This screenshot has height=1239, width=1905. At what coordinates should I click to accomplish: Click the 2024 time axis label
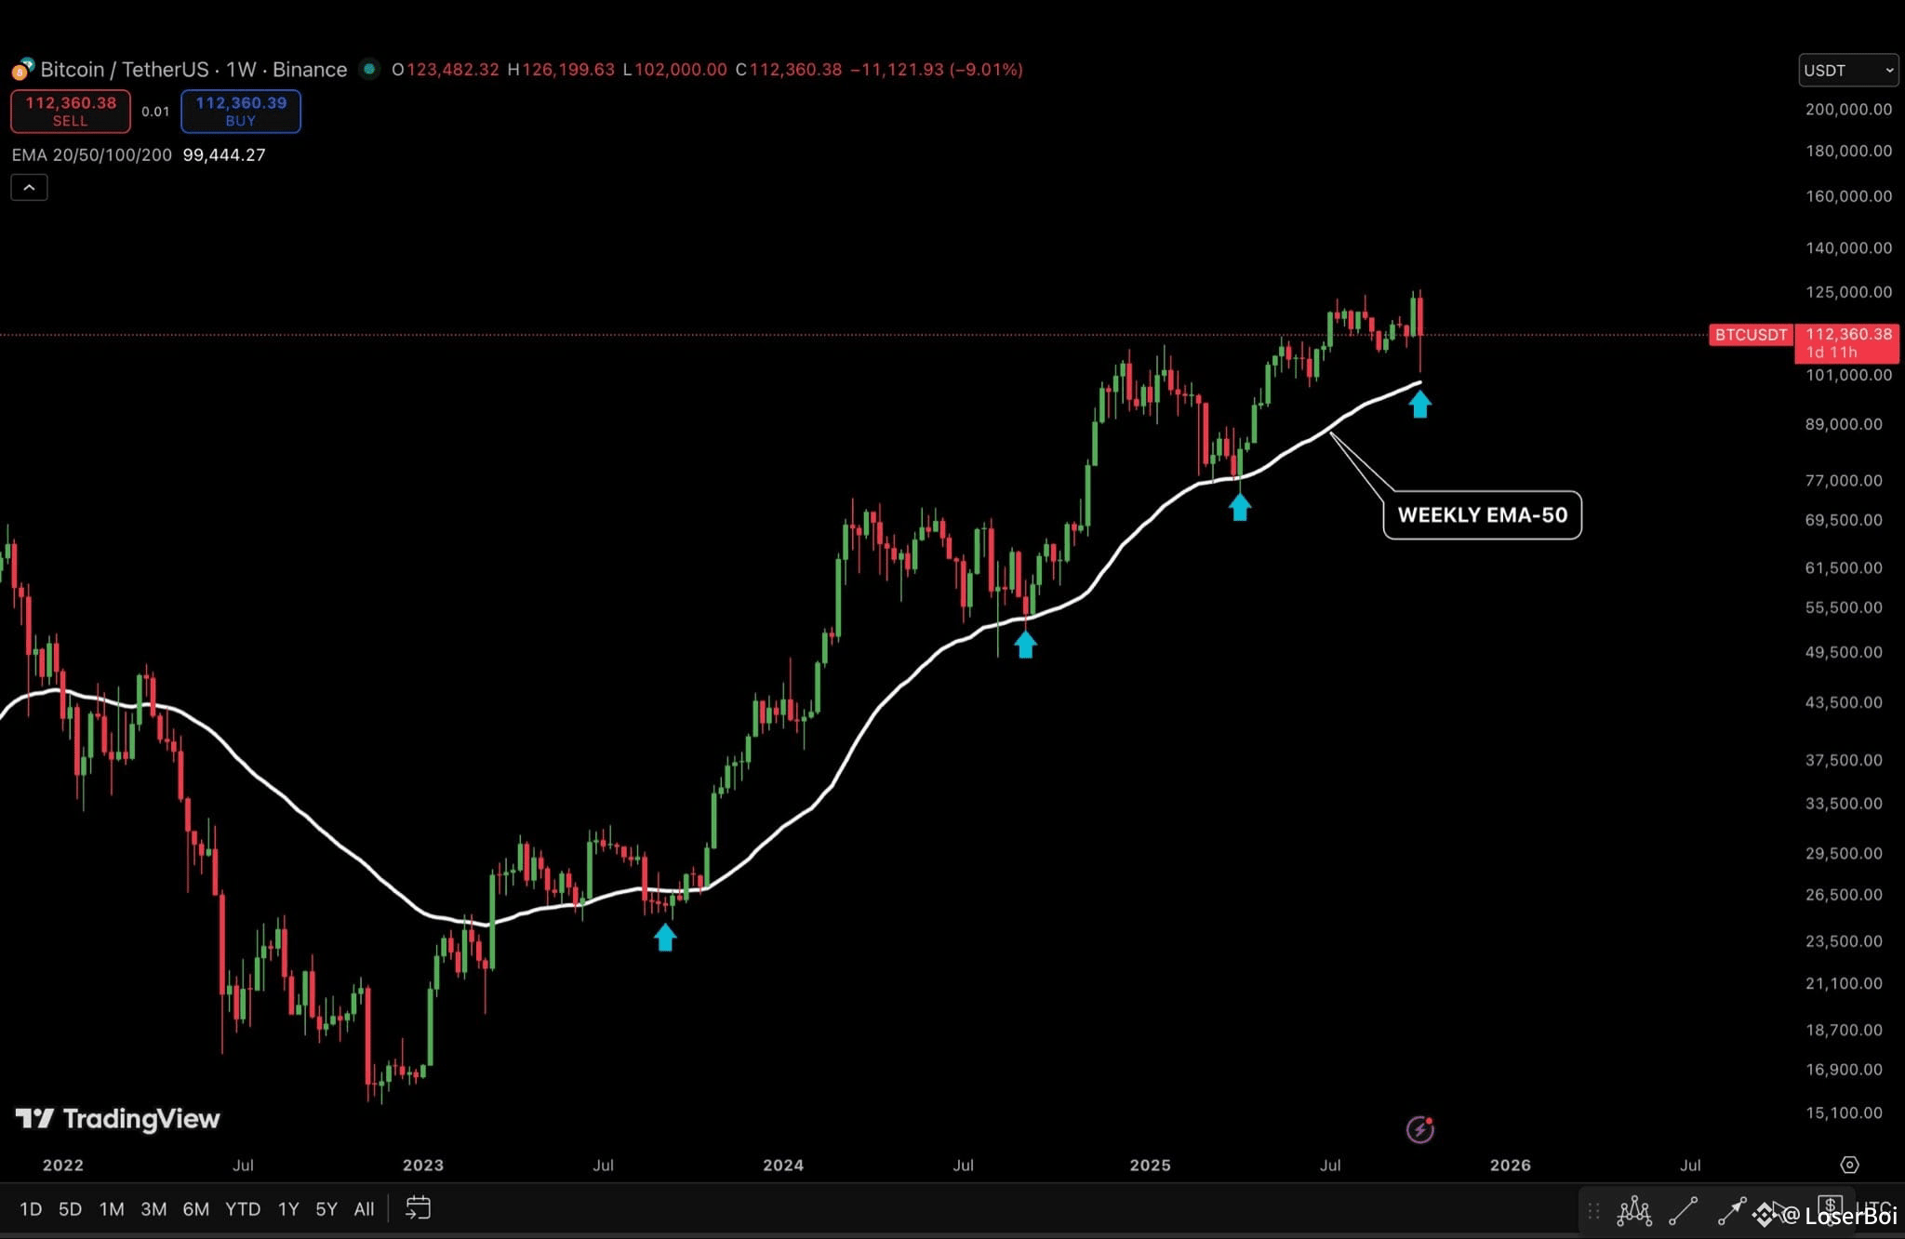[x=783, y=1165]
